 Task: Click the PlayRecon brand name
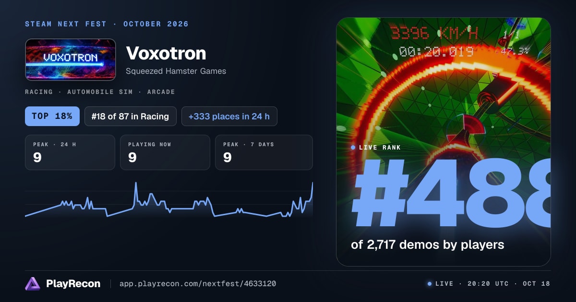73,284
